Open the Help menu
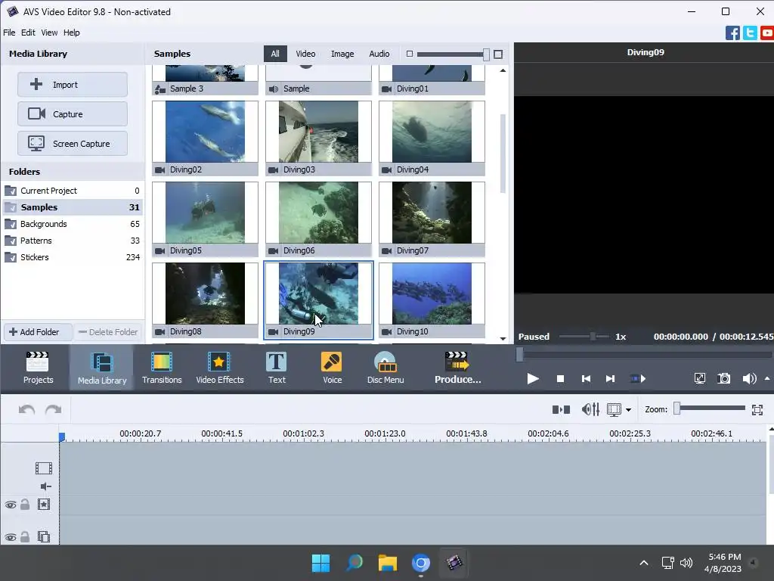Viewport: 774px width, 581px height. (x=71, y=33)
